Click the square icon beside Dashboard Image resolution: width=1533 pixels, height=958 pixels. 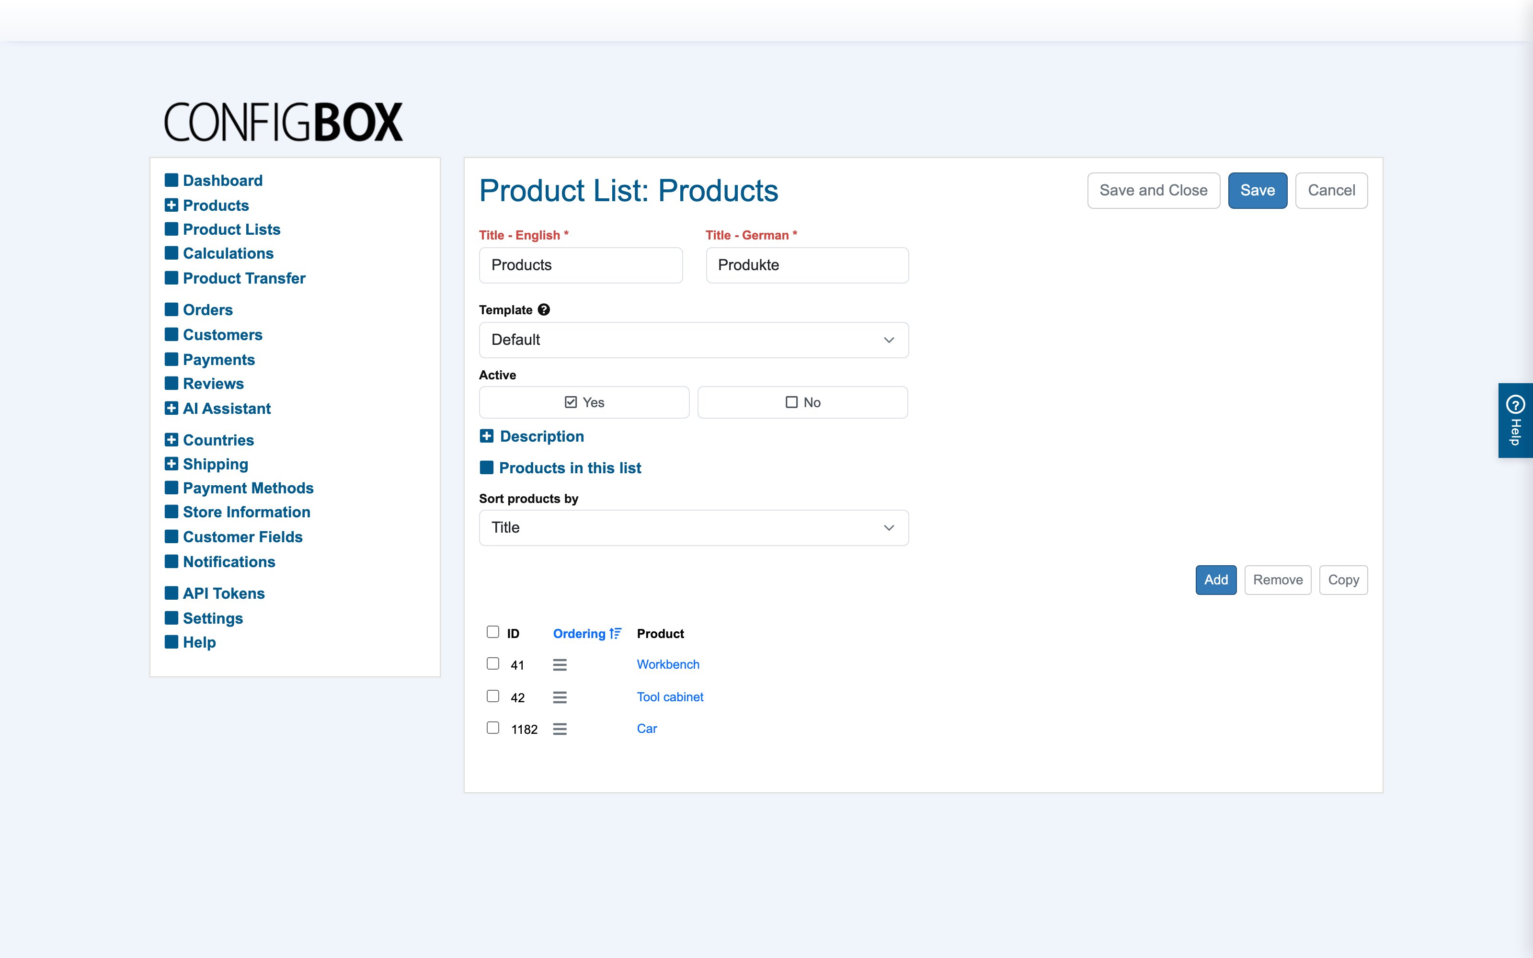[x=171, y=180]
